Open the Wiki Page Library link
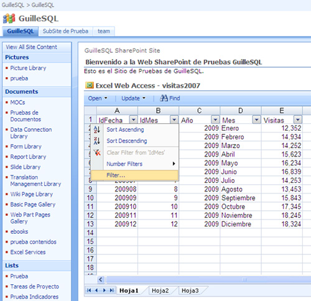 32,194
